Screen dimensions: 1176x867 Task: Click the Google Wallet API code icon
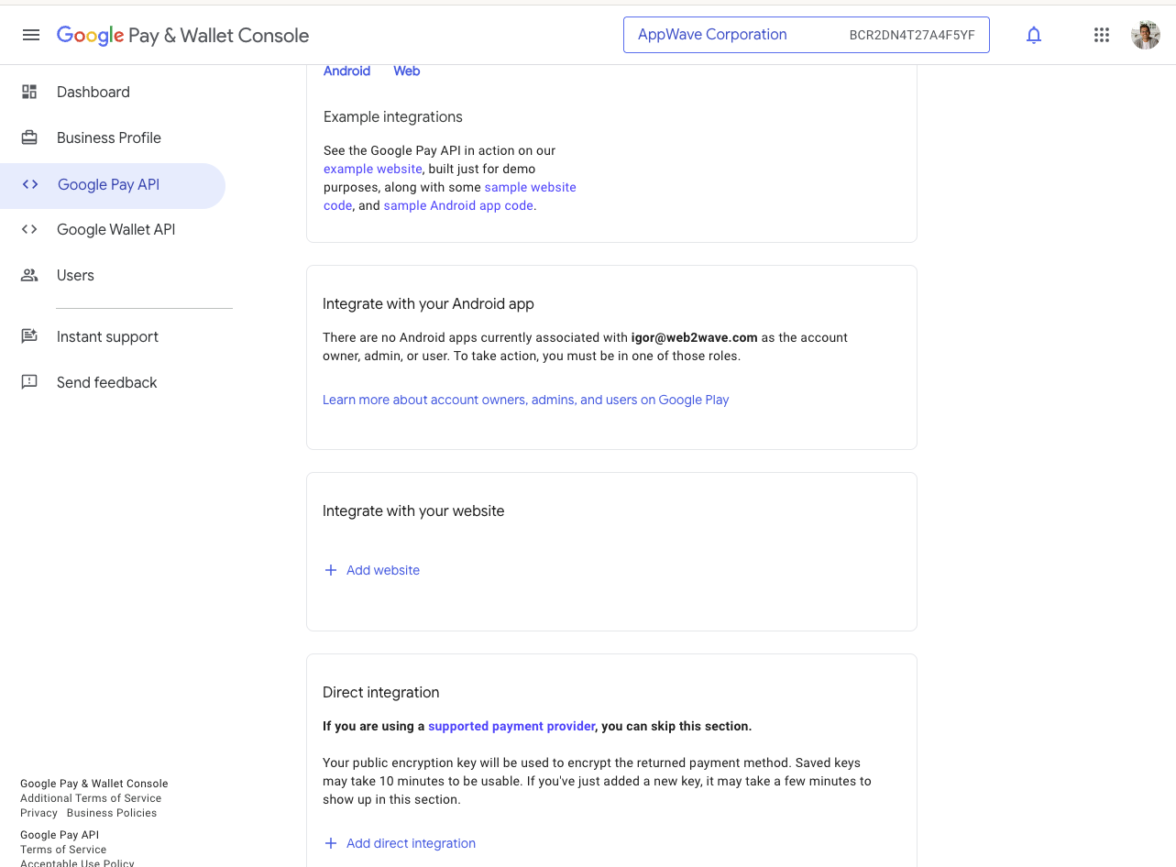point(29,229)
